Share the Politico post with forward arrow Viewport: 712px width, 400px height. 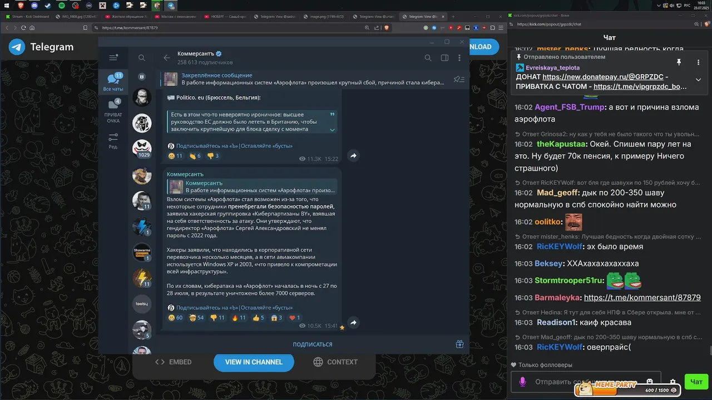pos(353,156)
